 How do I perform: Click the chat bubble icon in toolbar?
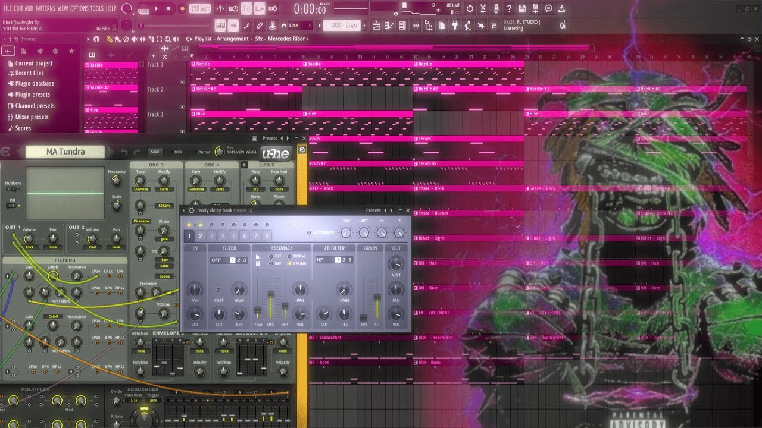coord(548,9)
